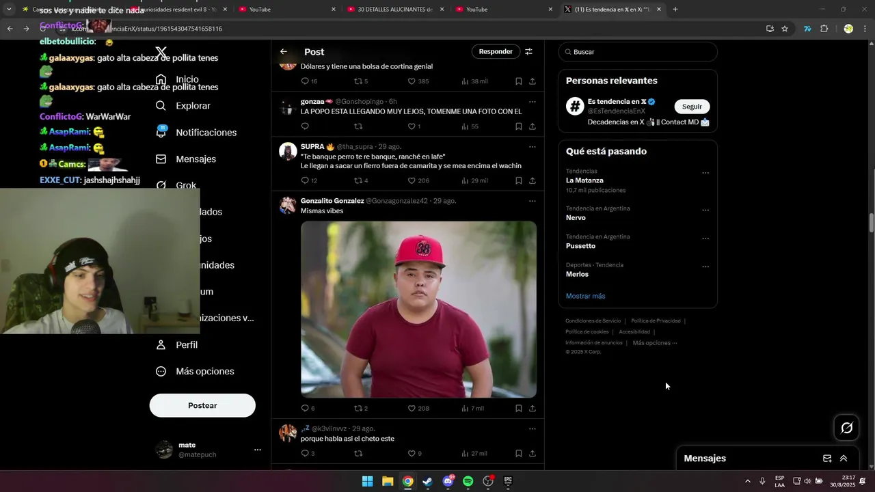Open account menu next to mate
The image size is (875, 492).
click(x=258, y=450)
